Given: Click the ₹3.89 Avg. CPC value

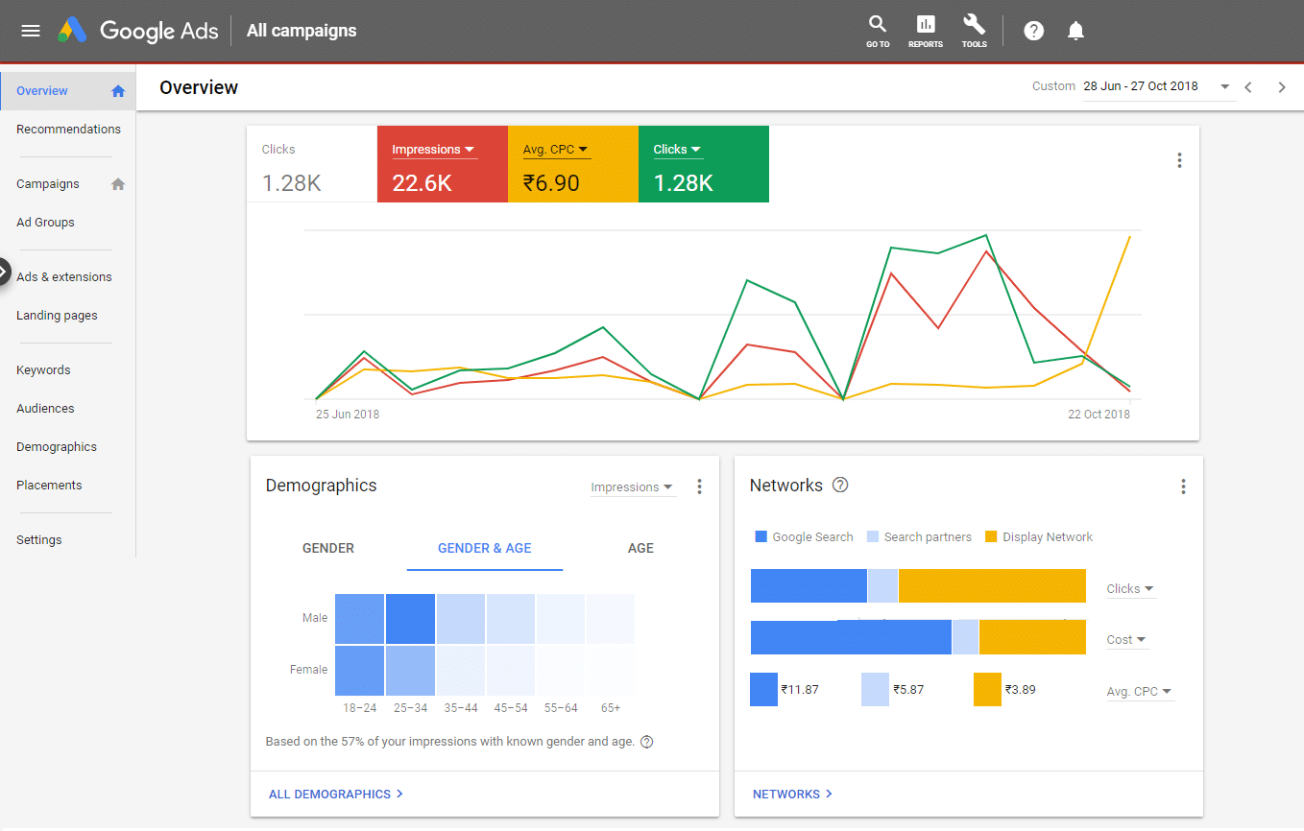Looking at the screenshot, I should pyautogui.click(x=1021, y=690).
